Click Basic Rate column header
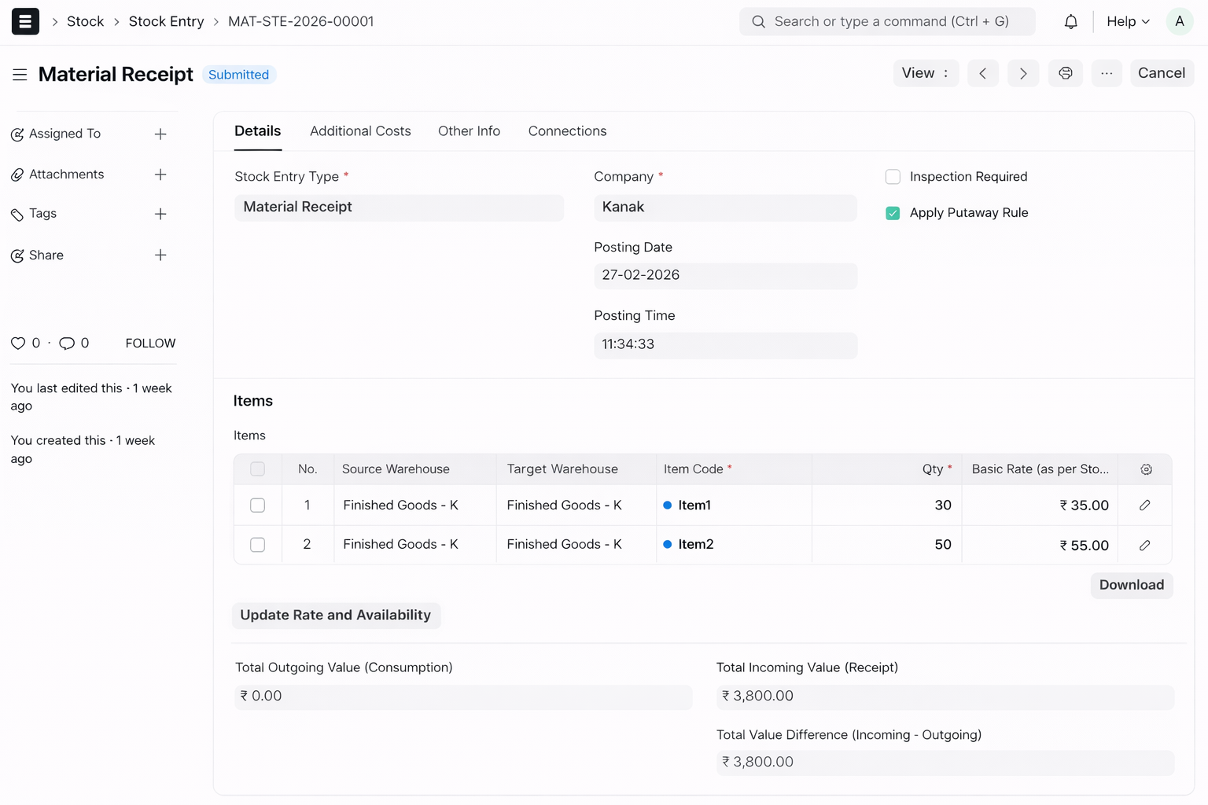The height and width of the screenshot is (805, 1208). pyautogui.click(x=1040, y=469)
